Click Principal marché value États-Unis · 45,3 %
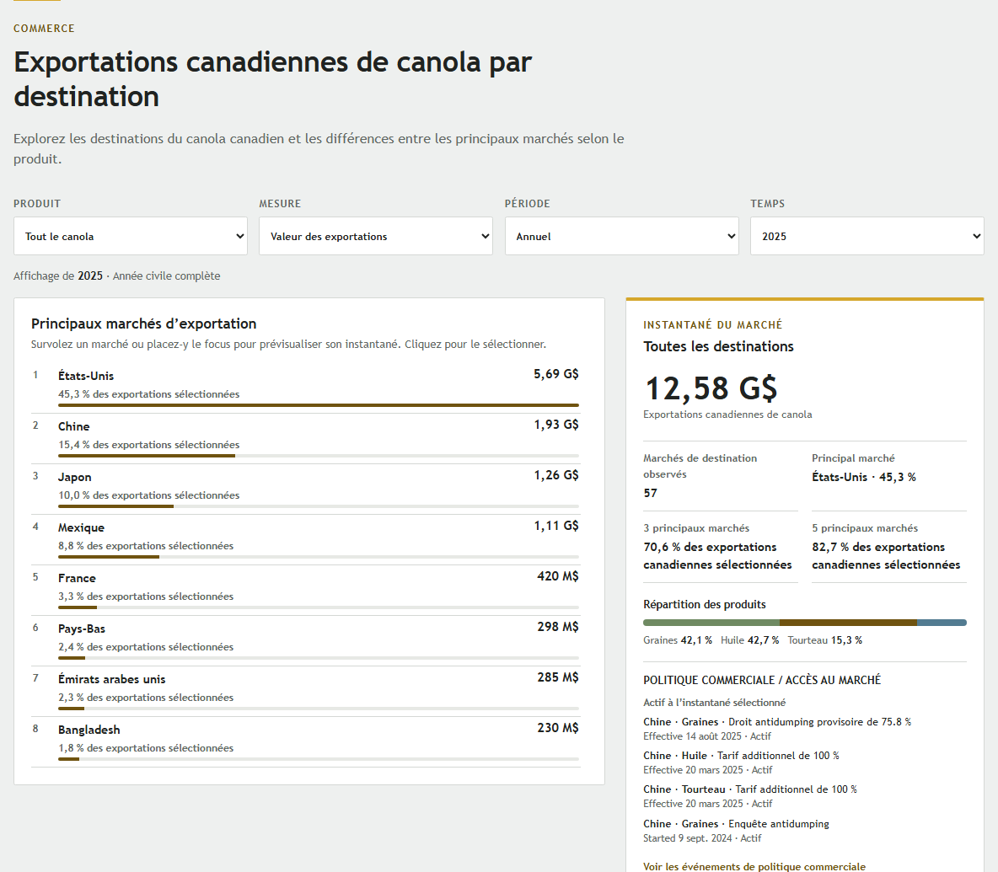Screen dimensions: 998x872 point(864,477)
